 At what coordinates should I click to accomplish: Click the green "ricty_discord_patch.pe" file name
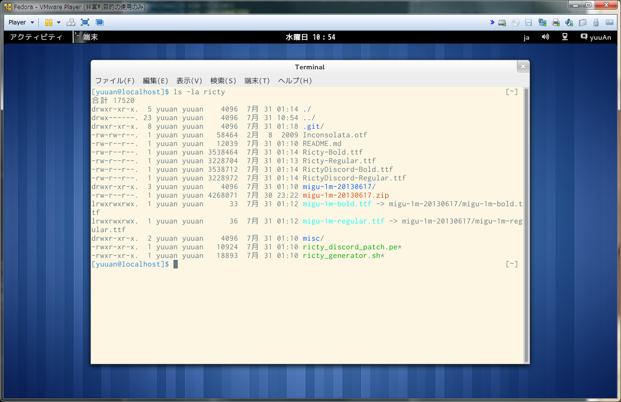[350, 247]
